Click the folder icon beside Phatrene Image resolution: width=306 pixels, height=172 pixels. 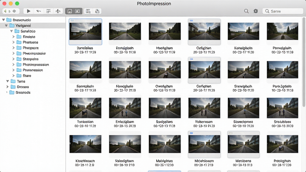pos(19,42)
